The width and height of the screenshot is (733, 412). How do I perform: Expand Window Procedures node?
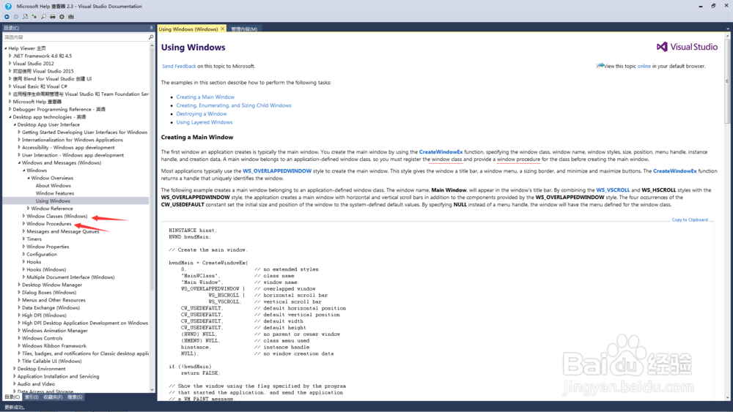coord(24,224)
